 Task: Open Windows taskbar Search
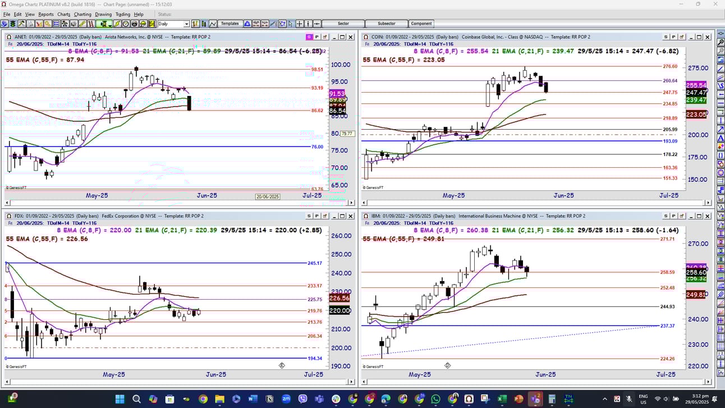pyautogui.click(x=136, y=399)
